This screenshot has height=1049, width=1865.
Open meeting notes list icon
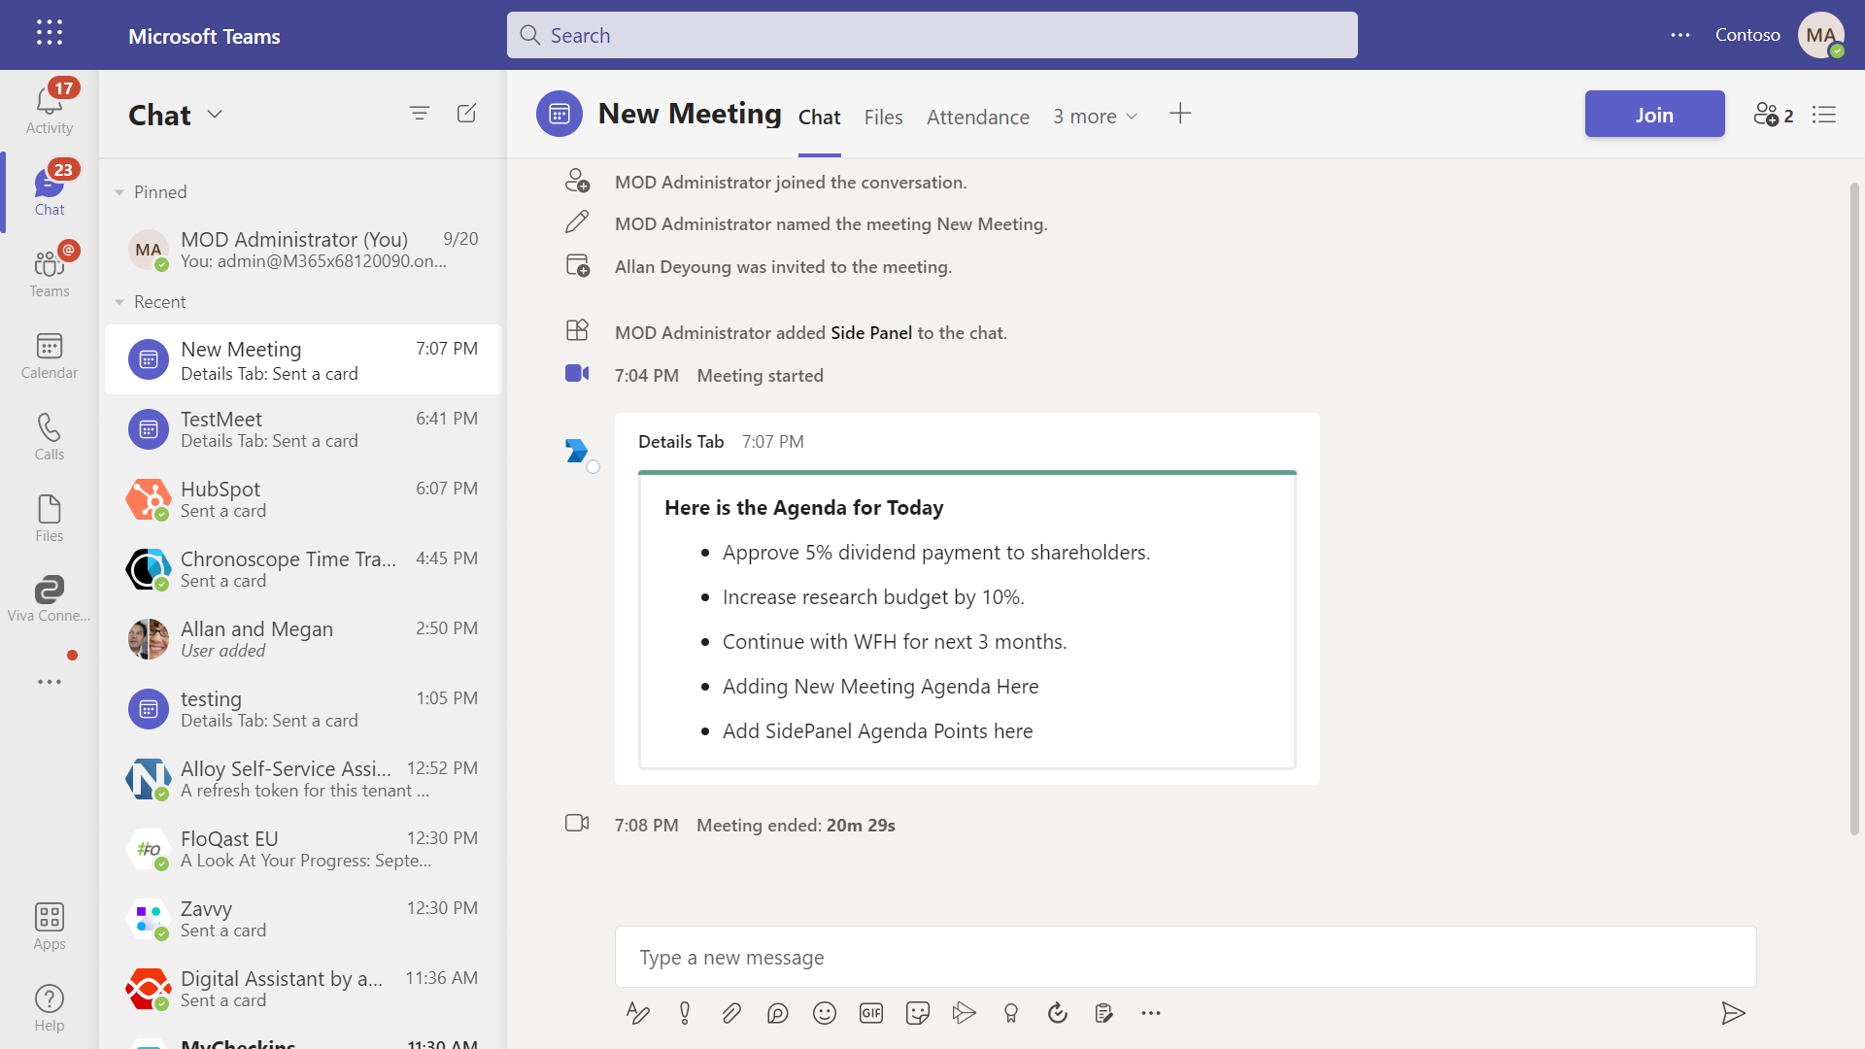[x=1824, y=115]
